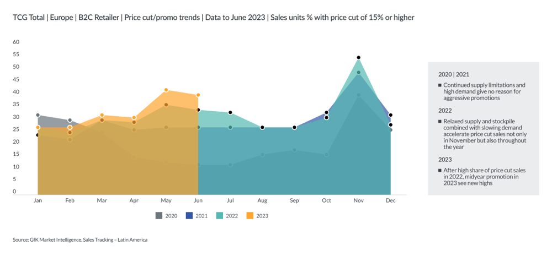Select the 2023 legend label text
Viewport: 552px width, 256px height.
pos(262,216)
